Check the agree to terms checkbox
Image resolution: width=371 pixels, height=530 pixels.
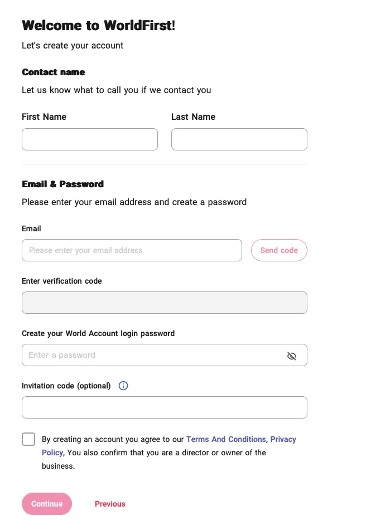pos(28,439)
